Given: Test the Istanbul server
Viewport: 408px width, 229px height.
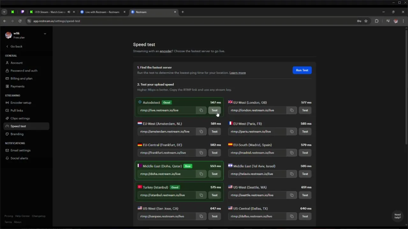Looking at the screenshot, I should point(215,195).
